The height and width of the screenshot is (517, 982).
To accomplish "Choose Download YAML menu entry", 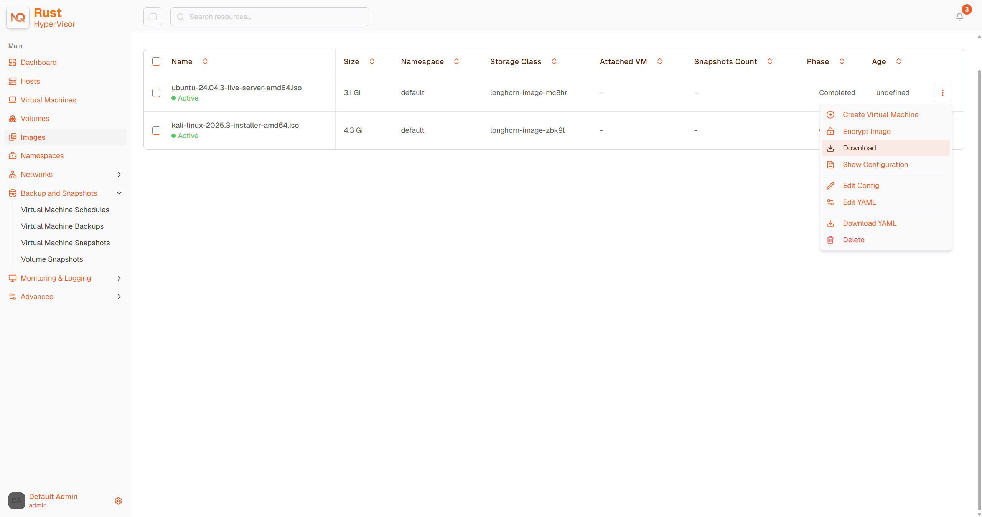I will coord(886,223).
